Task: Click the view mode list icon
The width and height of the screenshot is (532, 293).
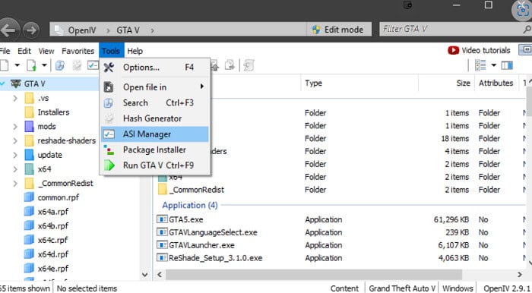Action: tap(480, 65)
